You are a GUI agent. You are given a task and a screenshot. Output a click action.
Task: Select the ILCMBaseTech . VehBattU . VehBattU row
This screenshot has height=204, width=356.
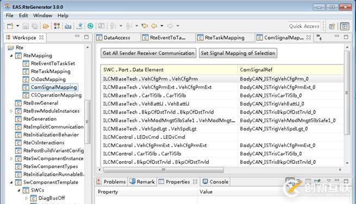222,104
